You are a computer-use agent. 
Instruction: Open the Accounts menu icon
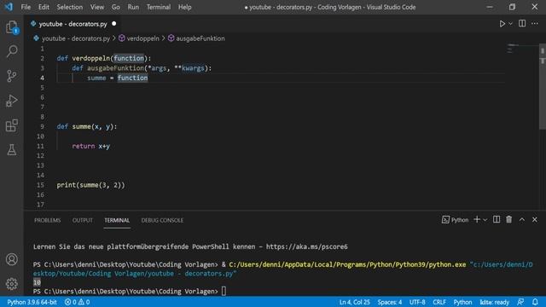tap(12, 259)
